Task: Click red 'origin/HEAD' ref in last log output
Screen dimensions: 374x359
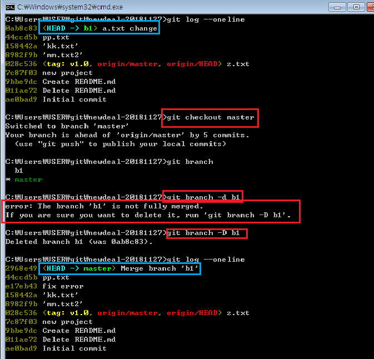Action: pyautogui.click(x=192, y=313)
